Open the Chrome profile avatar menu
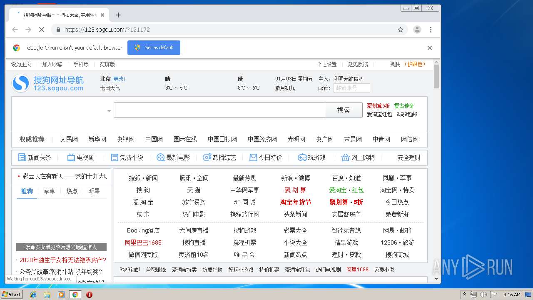533x300 pixels. tap(417, 30)
